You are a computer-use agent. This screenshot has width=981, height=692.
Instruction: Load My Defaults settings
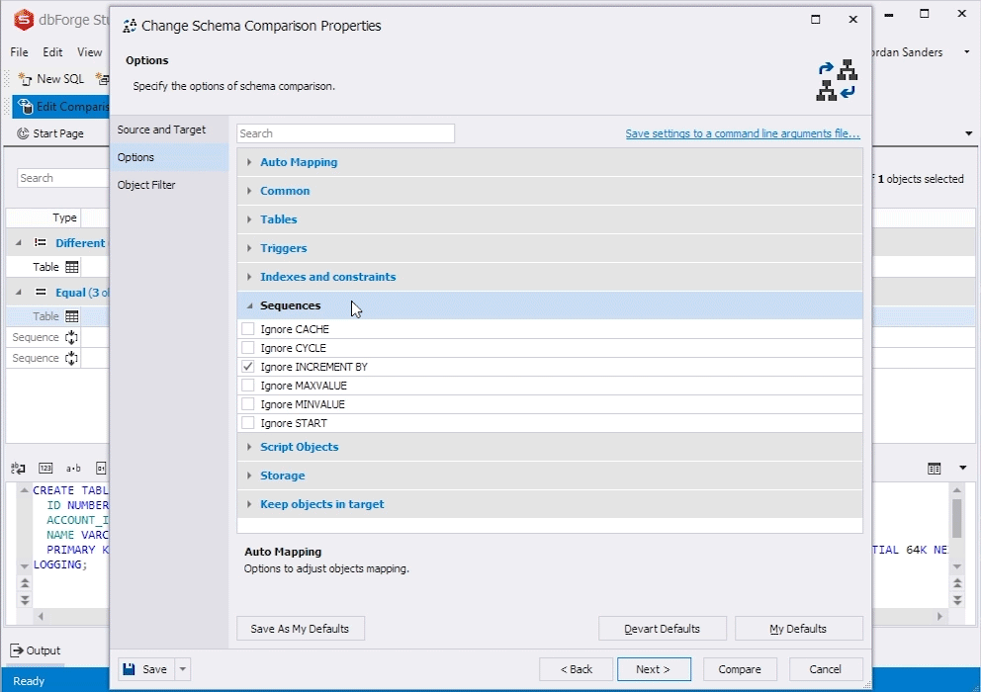point(798,629)
